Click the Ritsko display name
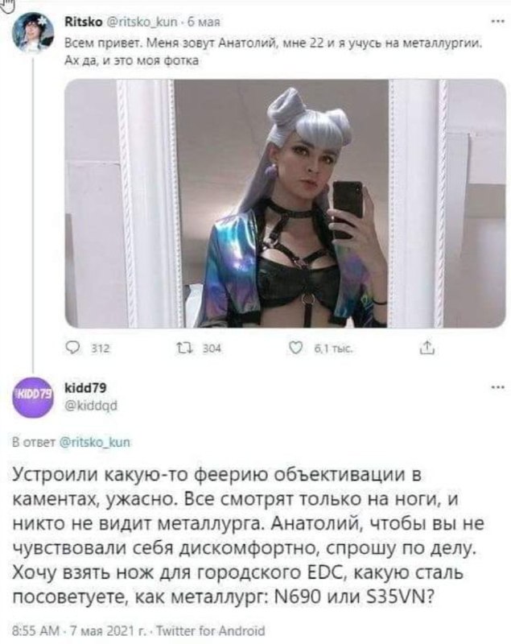 click(x=84, y=22)
